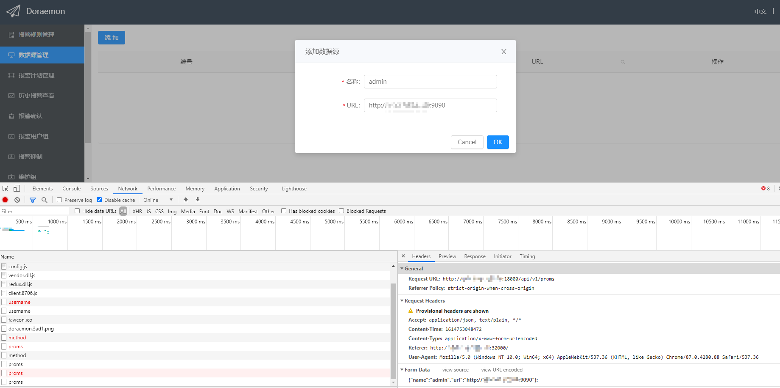Confirm the 添加数据源 dialog with OK
The width and height of the screenshot is (780, 388).
(498, 142)
